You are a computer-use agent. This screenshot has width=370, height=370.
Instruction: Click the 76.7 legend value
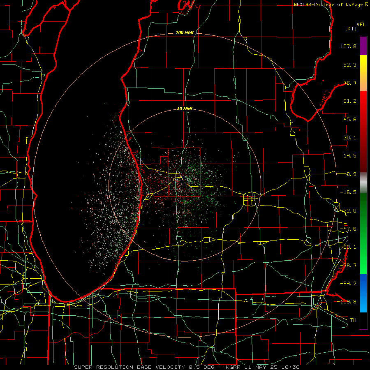click(350, 83)
